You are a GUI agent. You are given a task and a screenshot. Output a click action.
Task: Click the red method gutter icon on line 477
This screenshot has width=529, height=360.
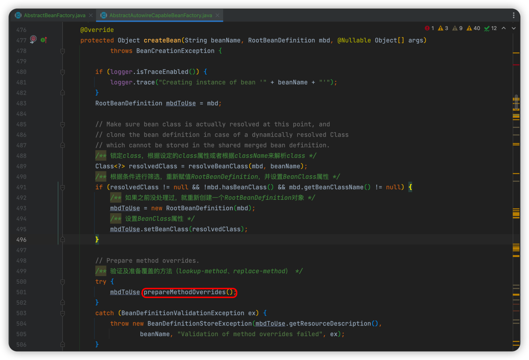[33, 39]
